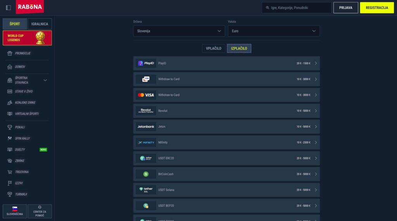This screenshot has height=221, width=397.
Task: Click the search magnifier icon
Action: pyautogui.click(x=268, y=8)
